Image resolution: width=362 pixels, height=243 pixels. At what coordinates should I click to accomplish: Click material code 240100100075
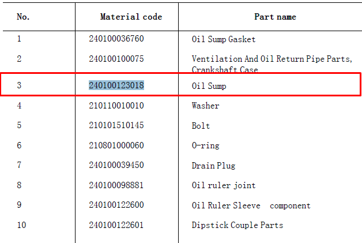116,59
